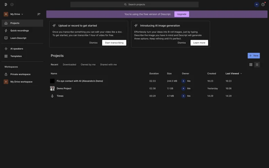269x168 pixels.
Task: Select the Shared with me tab
Action: pos(108,65)
